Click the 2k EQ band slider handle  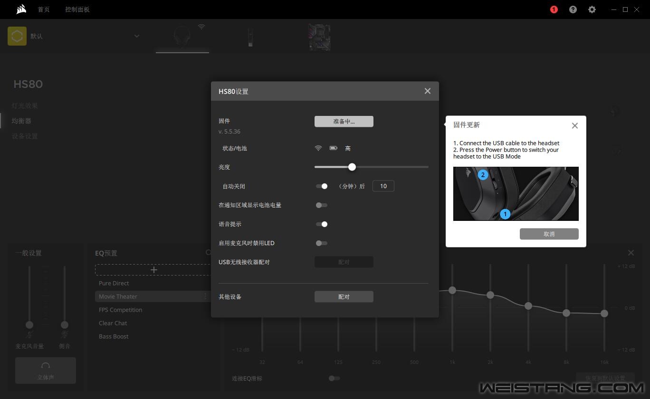coord(490,295)
